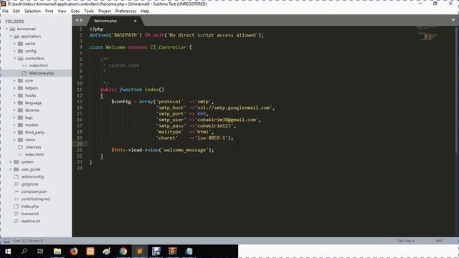Screen dimensions: 459x258
Task: Click the port number 465
Action: click(x=202, y=114)
